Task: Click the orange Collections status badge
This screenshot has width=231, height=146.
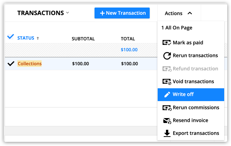Action: [x=29, y=64]
